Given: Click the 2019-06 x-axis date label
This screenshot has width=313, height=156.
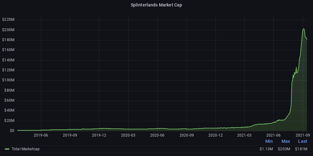Looking at the screenshot, I should (x=41, y=135).
